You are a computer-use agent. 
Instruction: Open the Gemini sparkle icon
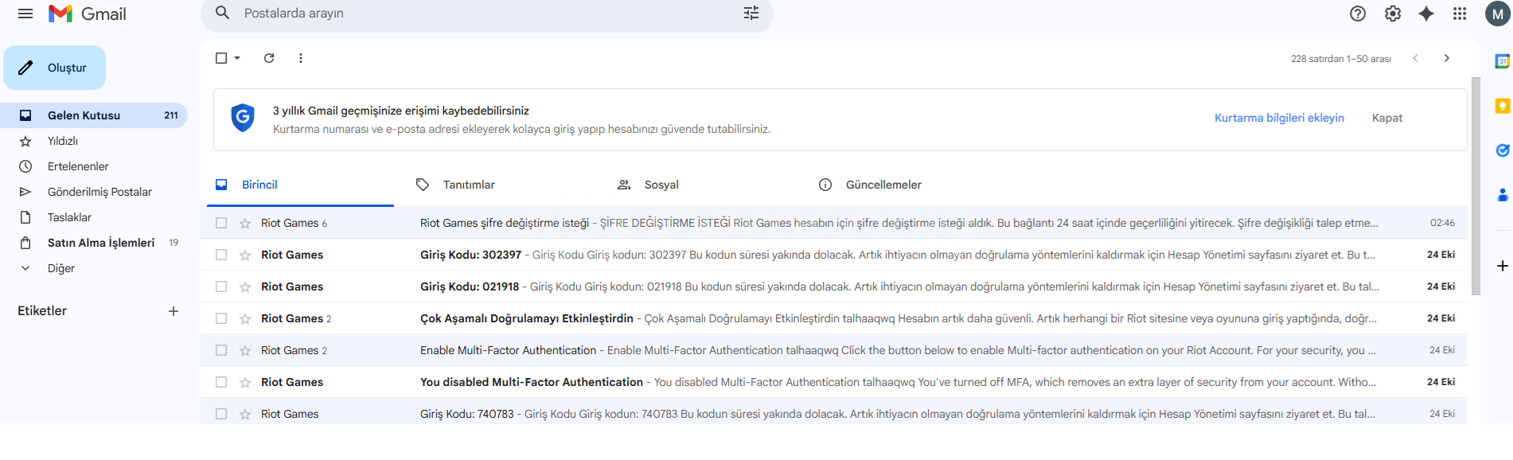pyautogui.click(x=1425, y=14)
